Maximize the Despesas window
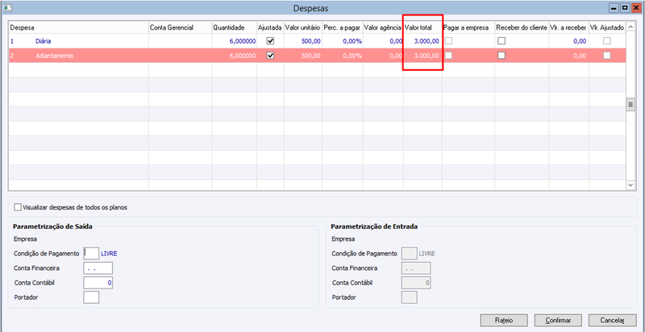 point(625,7)
